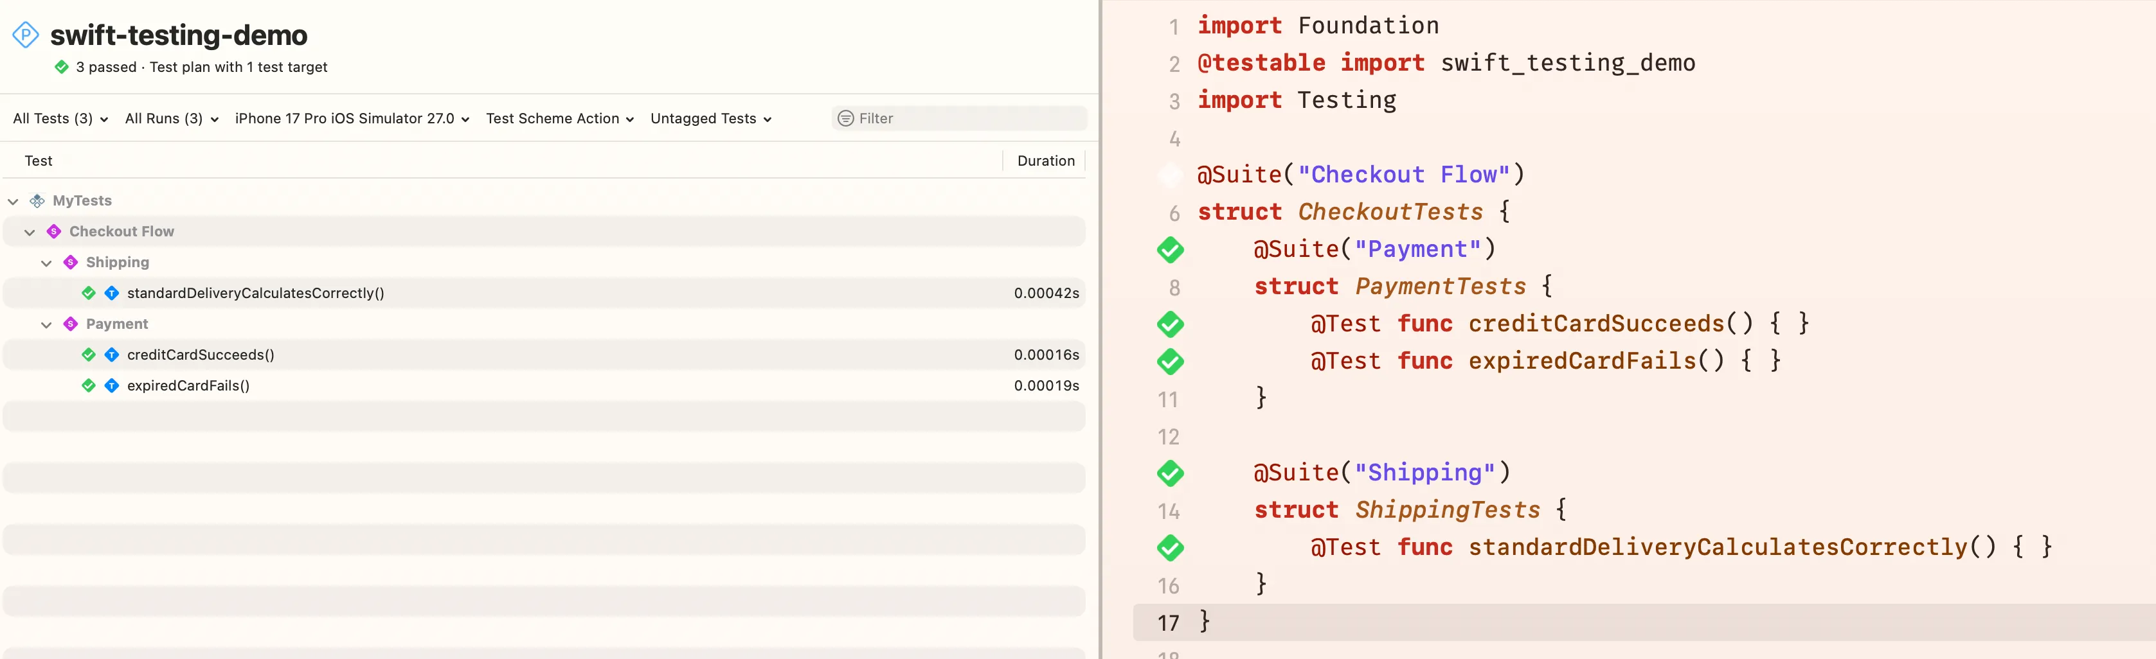Viewport: 2156px width, 659px height.
Task: Select the Checkout Flow suite row
Action: (x=544, y=232)
